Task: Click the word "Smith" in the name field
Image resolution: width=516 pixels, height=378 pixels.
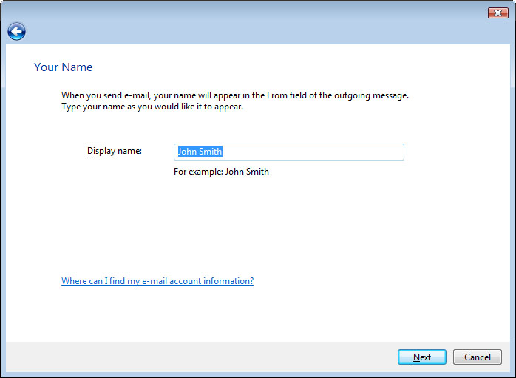Action: click(210, 152)
